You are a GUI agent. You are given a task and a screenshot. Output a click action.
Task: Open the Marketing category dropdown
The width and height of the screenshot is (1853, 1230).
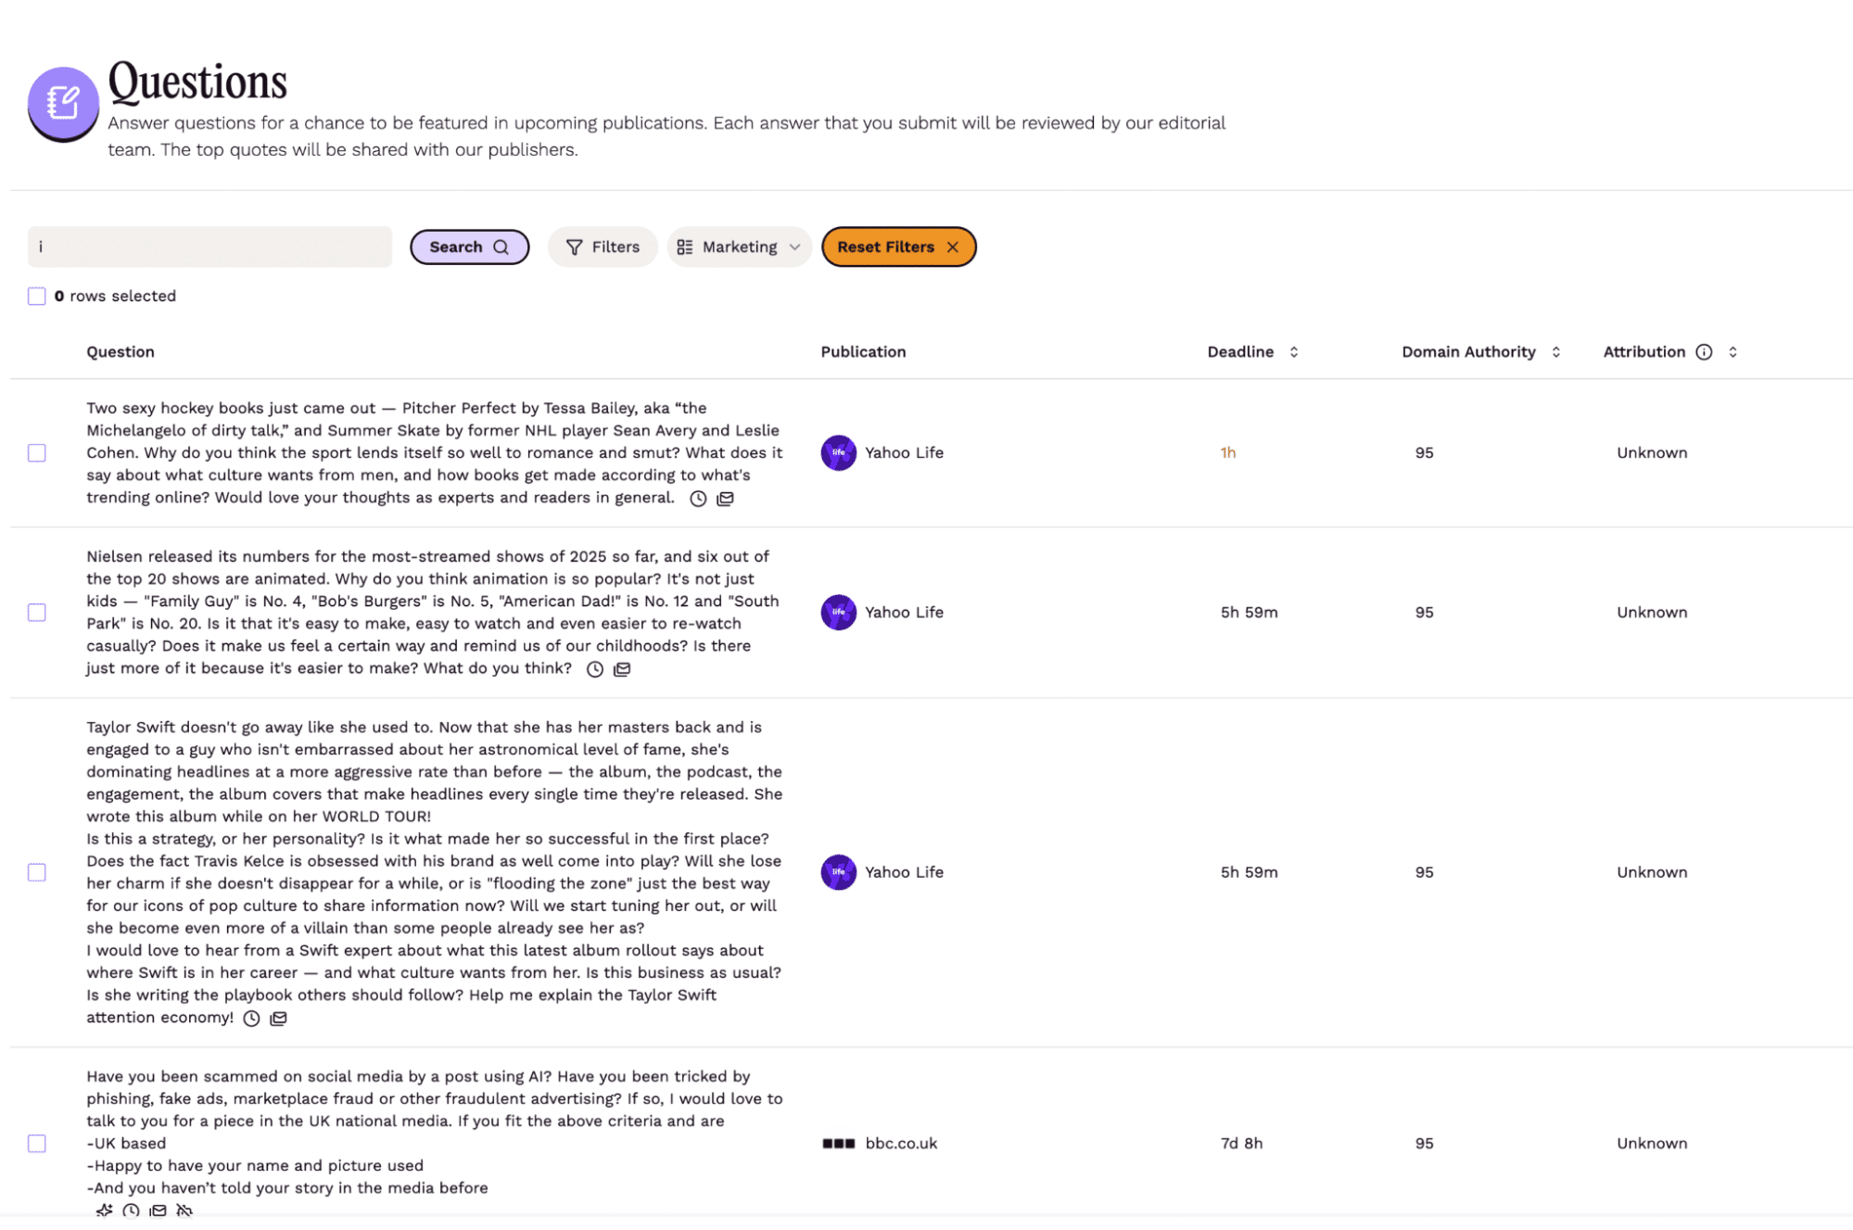739,247
